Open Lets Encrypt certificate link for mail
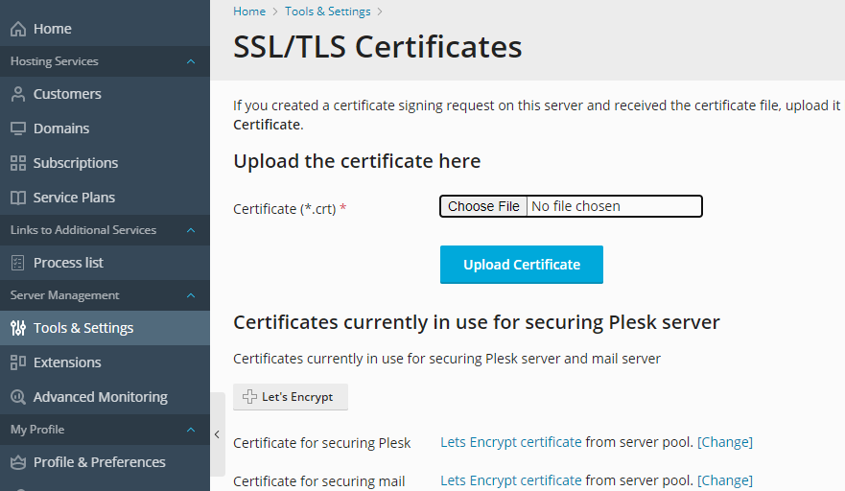 coord(511,480)
